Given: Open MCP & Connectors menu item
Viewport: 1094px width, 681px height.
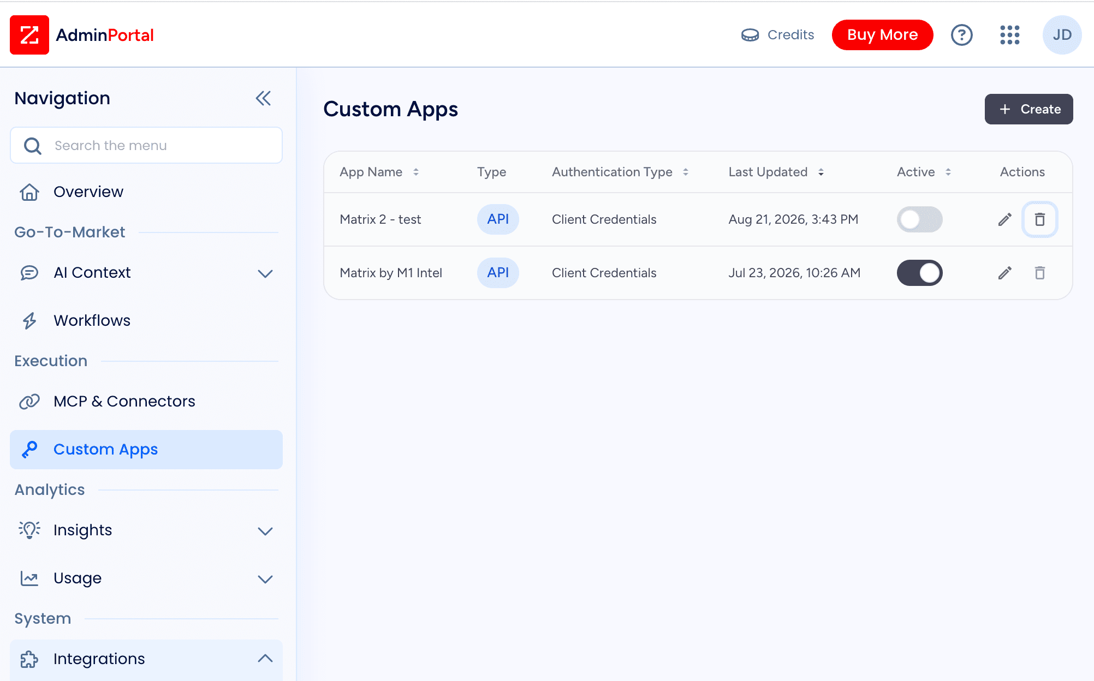Looking at the screenshot, I should (146, 402).
